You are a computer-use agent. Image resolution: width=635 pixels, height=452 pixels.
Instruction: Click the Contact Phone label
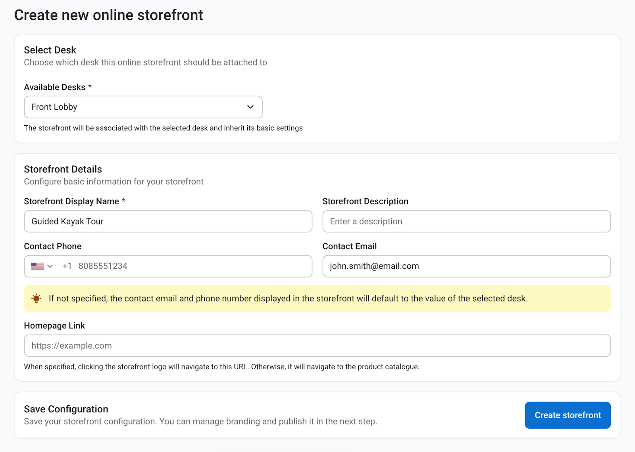click(53, 246)
